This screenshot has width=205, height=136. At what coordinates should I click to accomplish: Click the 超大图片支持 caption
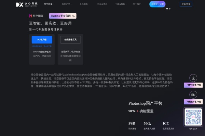[x=149, y=129]
